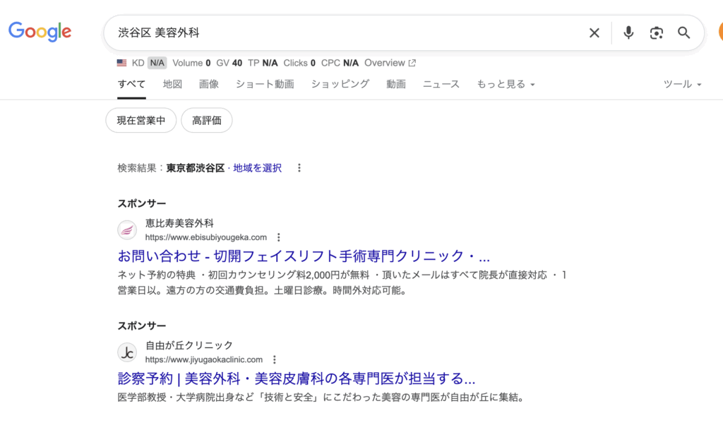Switch to the 地図 tab
Viewport: 723px width, 425px height.
(172, 84)
